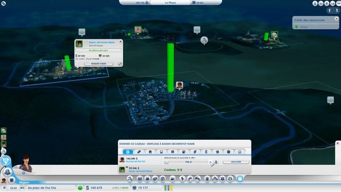Click the slider decrease handle at left
The image size is (341, 192).
(166, 162)
